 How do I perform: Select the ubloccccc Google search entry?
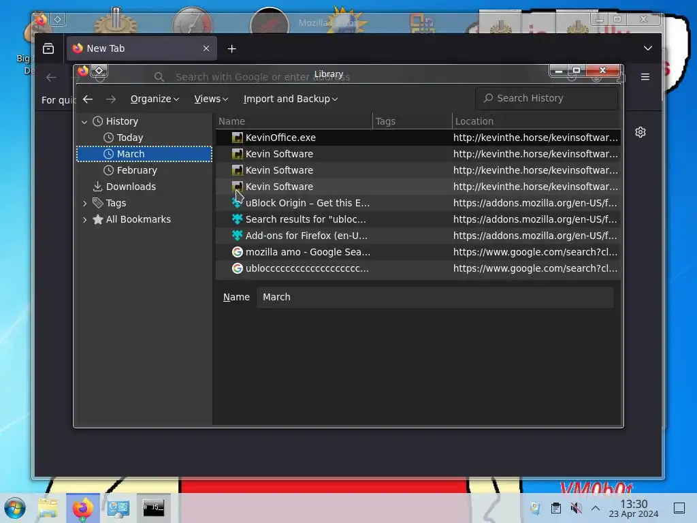(418, 268)
